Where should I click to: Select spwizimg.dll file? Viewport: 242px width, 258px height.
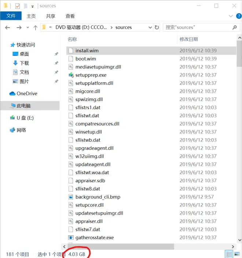[89, 99]
